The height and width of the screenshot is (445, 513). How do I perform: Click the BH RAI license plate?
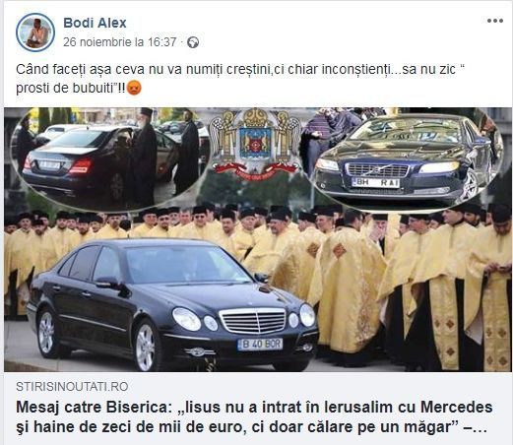[x=375, y=183]
